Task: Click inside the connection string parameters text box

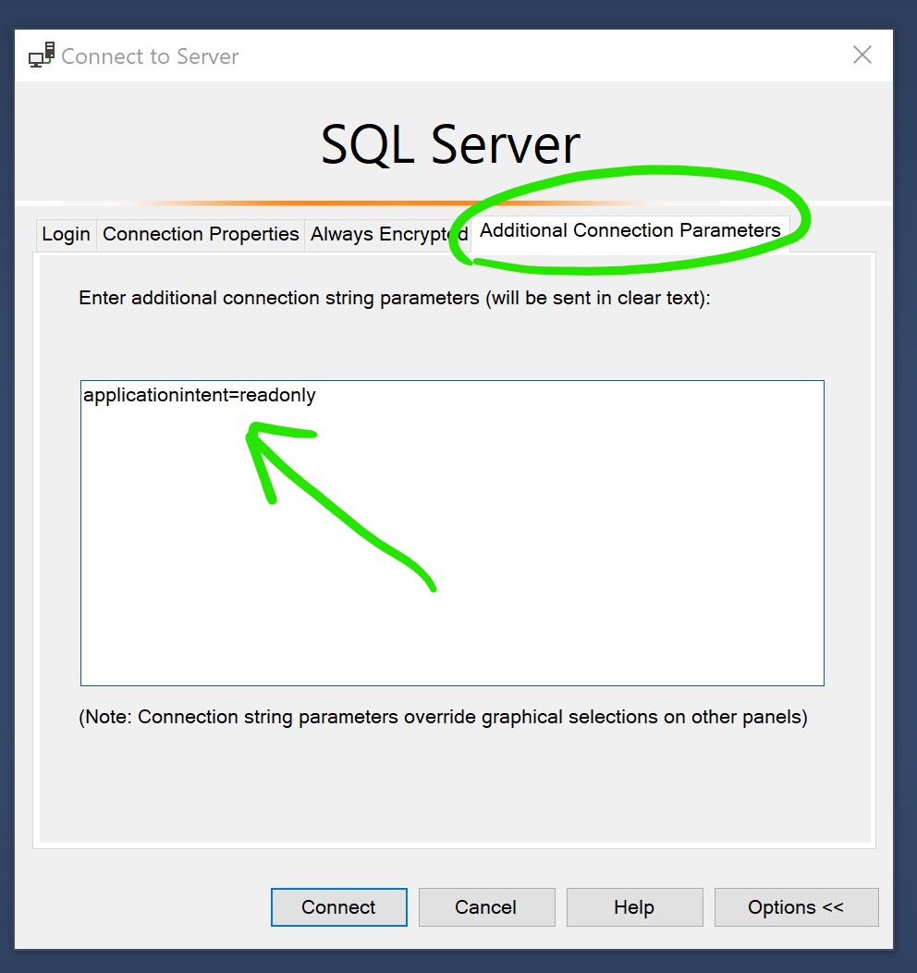Action: point(452,532)
